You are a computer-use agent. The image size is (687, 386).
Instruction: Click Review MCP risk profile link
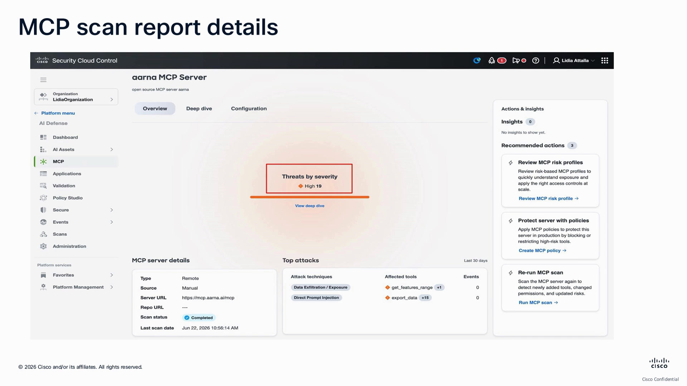click(549, 198)
